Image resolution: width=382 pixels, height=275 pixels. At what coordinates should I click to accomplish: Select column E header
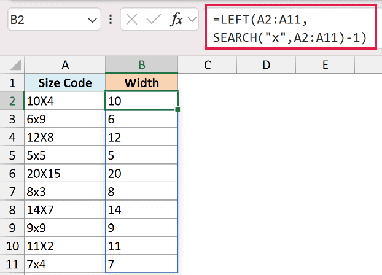[x=325, y=65]
